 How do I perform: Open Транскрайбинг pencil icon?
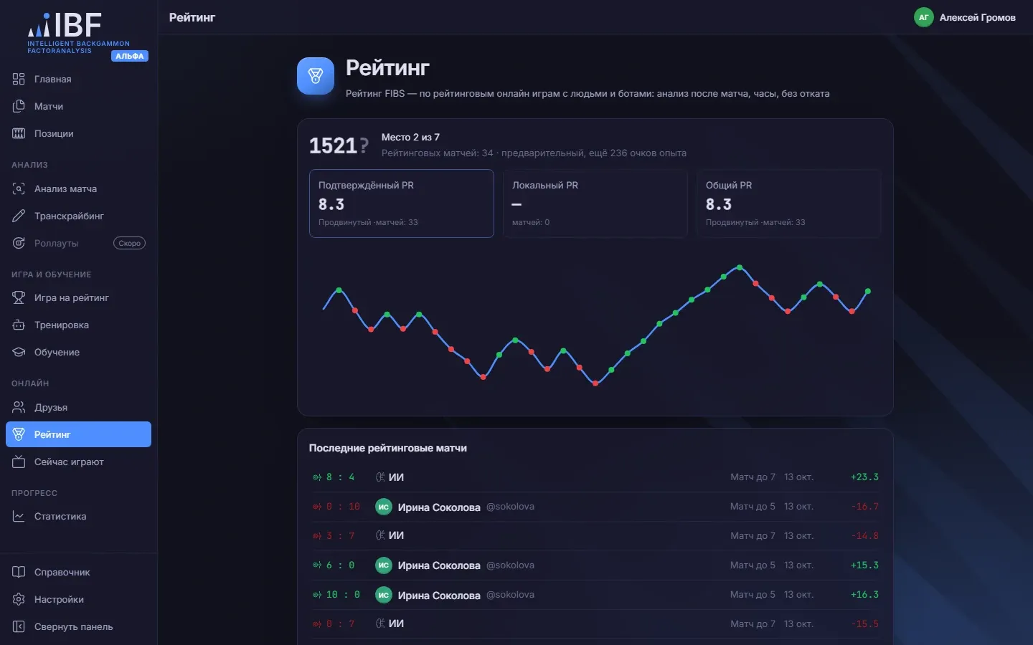click(x=19, y=216)
